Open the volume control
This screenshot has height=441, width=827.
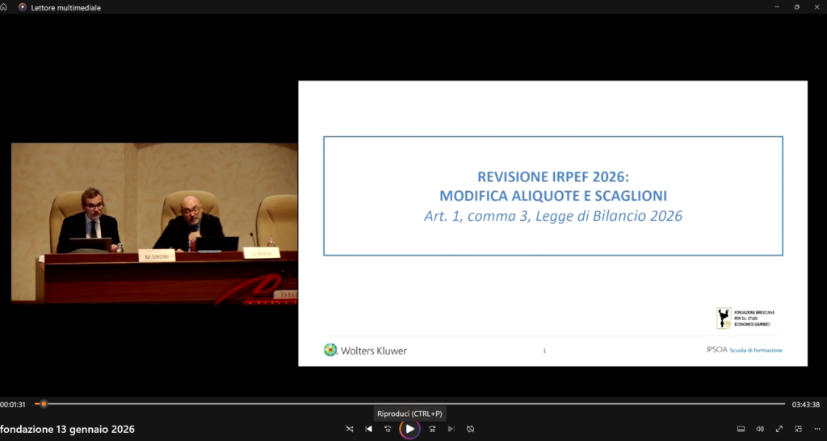click(760, 429)
